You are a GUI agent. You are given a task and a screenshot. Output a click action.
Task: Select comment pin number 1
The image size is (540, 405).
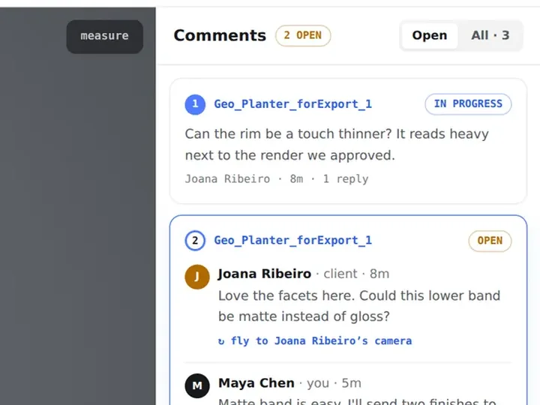click(x=195, y=104)
